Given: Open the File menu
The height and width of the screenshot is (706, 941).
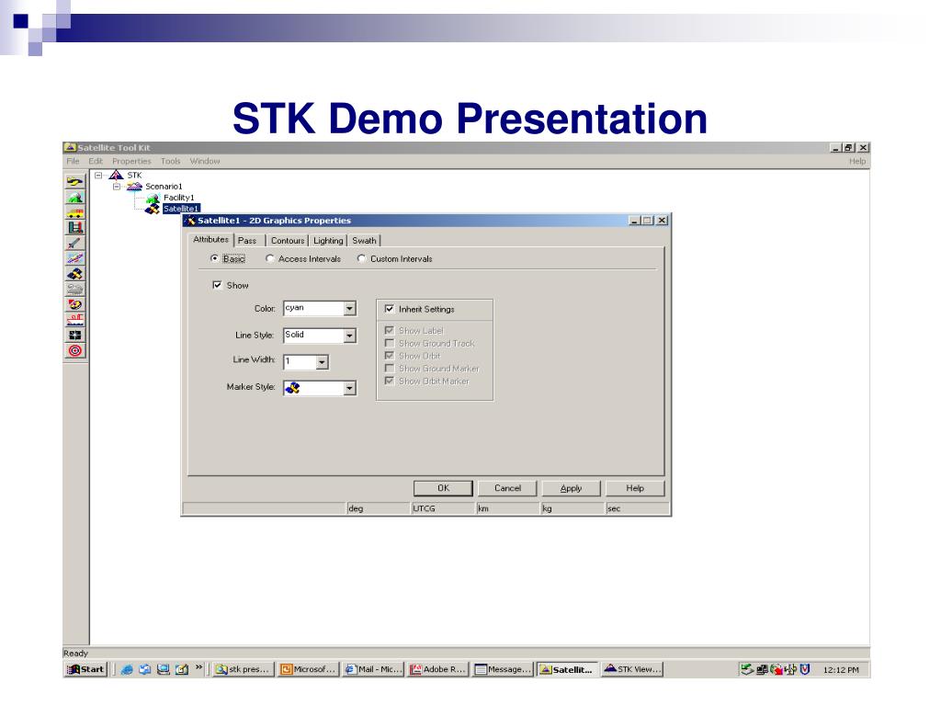Looking at the screenshot, I should [73, 161].
